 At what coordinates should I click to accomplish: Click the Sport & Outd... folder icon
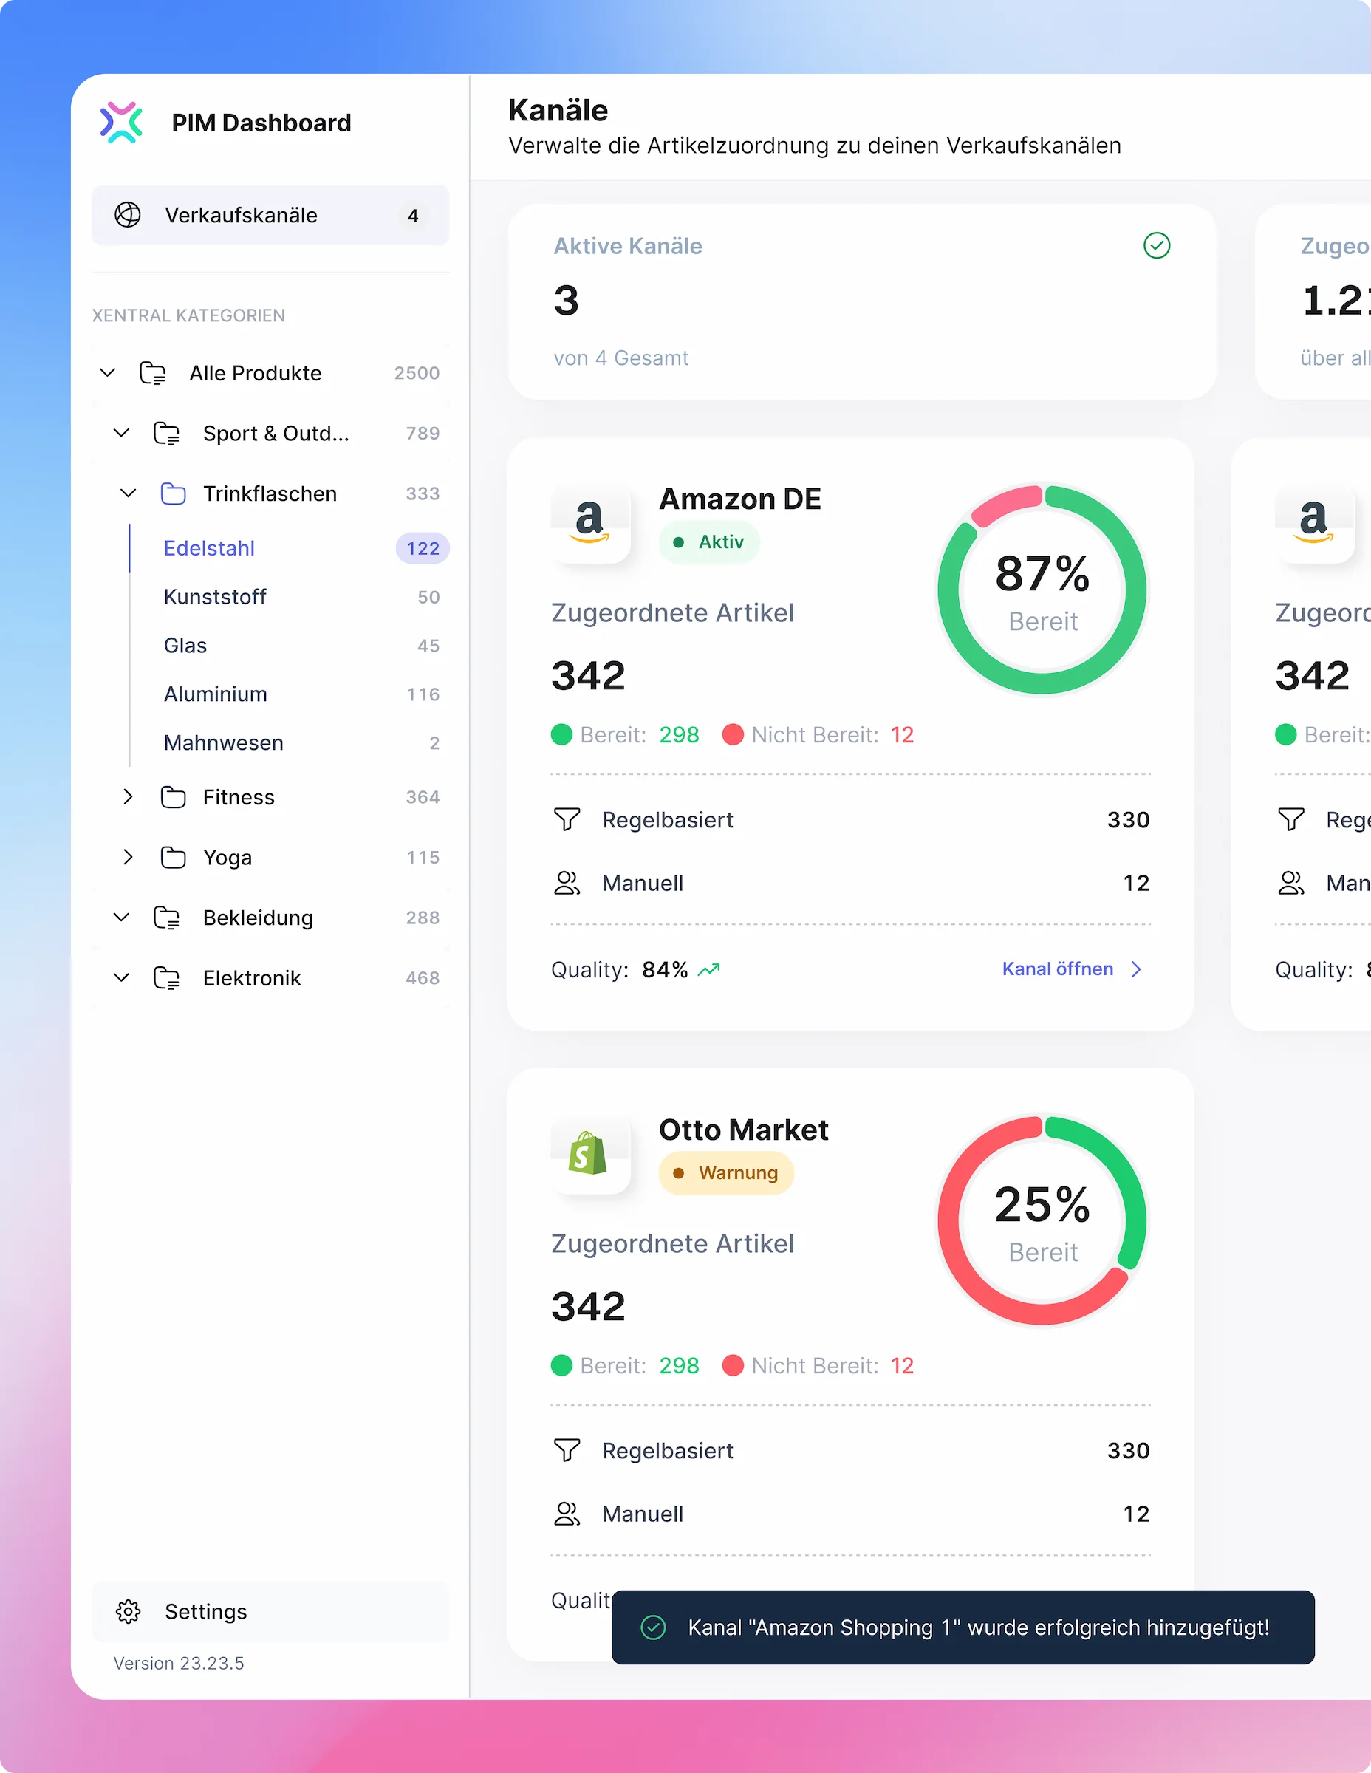166,433
